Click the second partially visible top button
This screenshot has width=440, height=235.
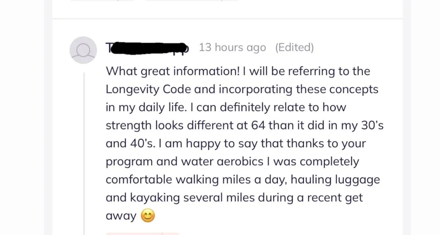[x=191, y=0]
